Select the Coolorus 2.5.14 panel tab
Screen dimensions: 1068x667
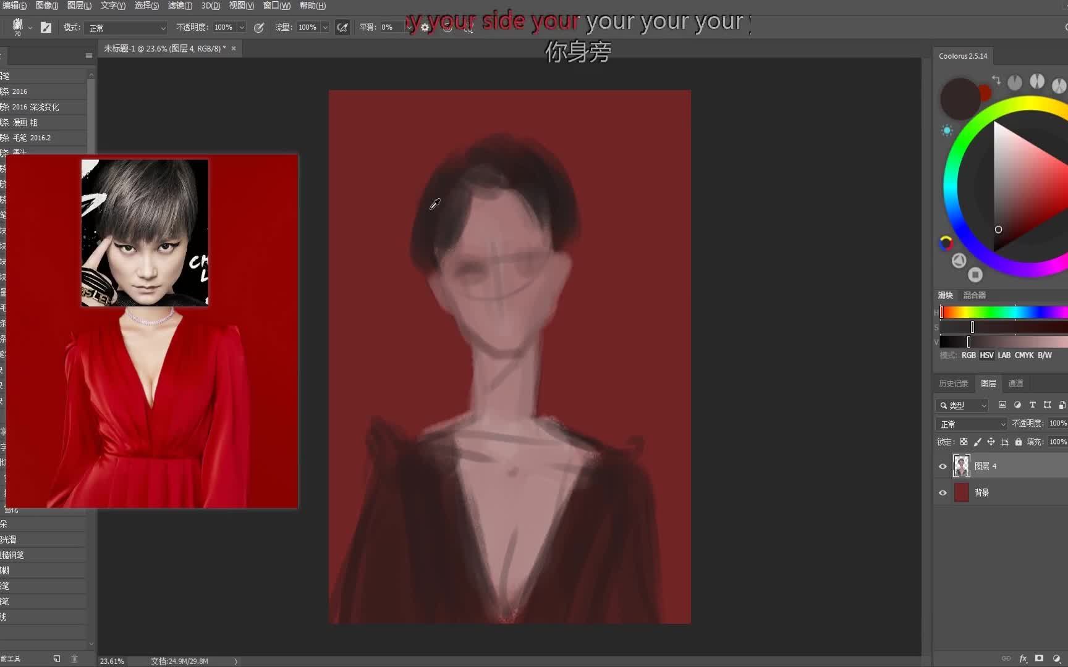(963, 56)
